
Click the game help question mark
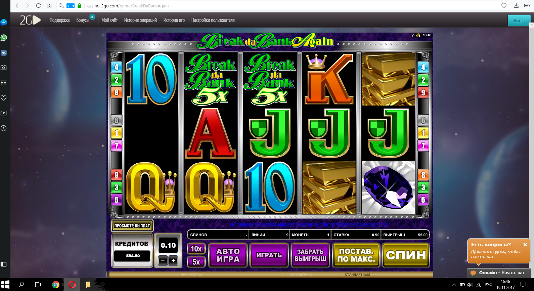412,35
